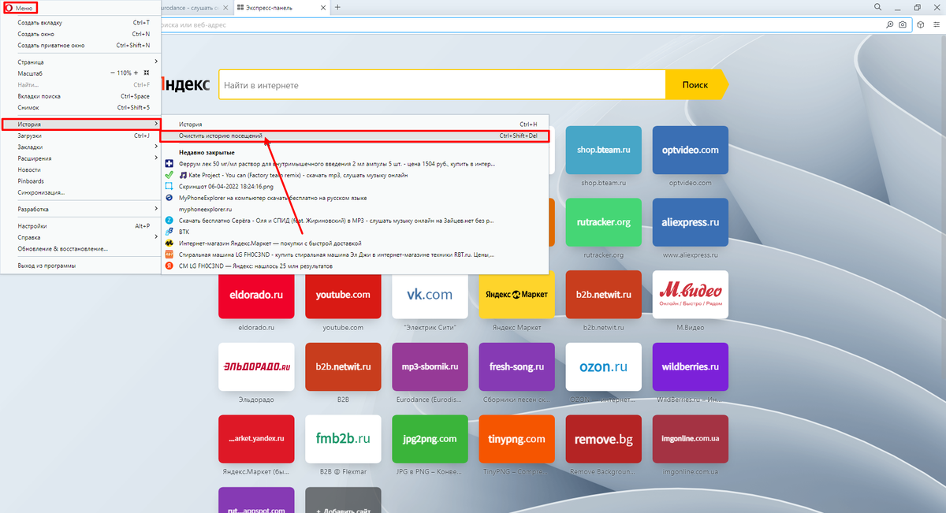Open jpg2png.com speed dial tile
This screenshot has height=513, width=946.
pos(430,439)
